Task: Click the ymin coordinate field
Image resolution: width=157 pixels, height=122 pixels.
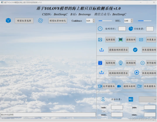Action: point(150,107)
